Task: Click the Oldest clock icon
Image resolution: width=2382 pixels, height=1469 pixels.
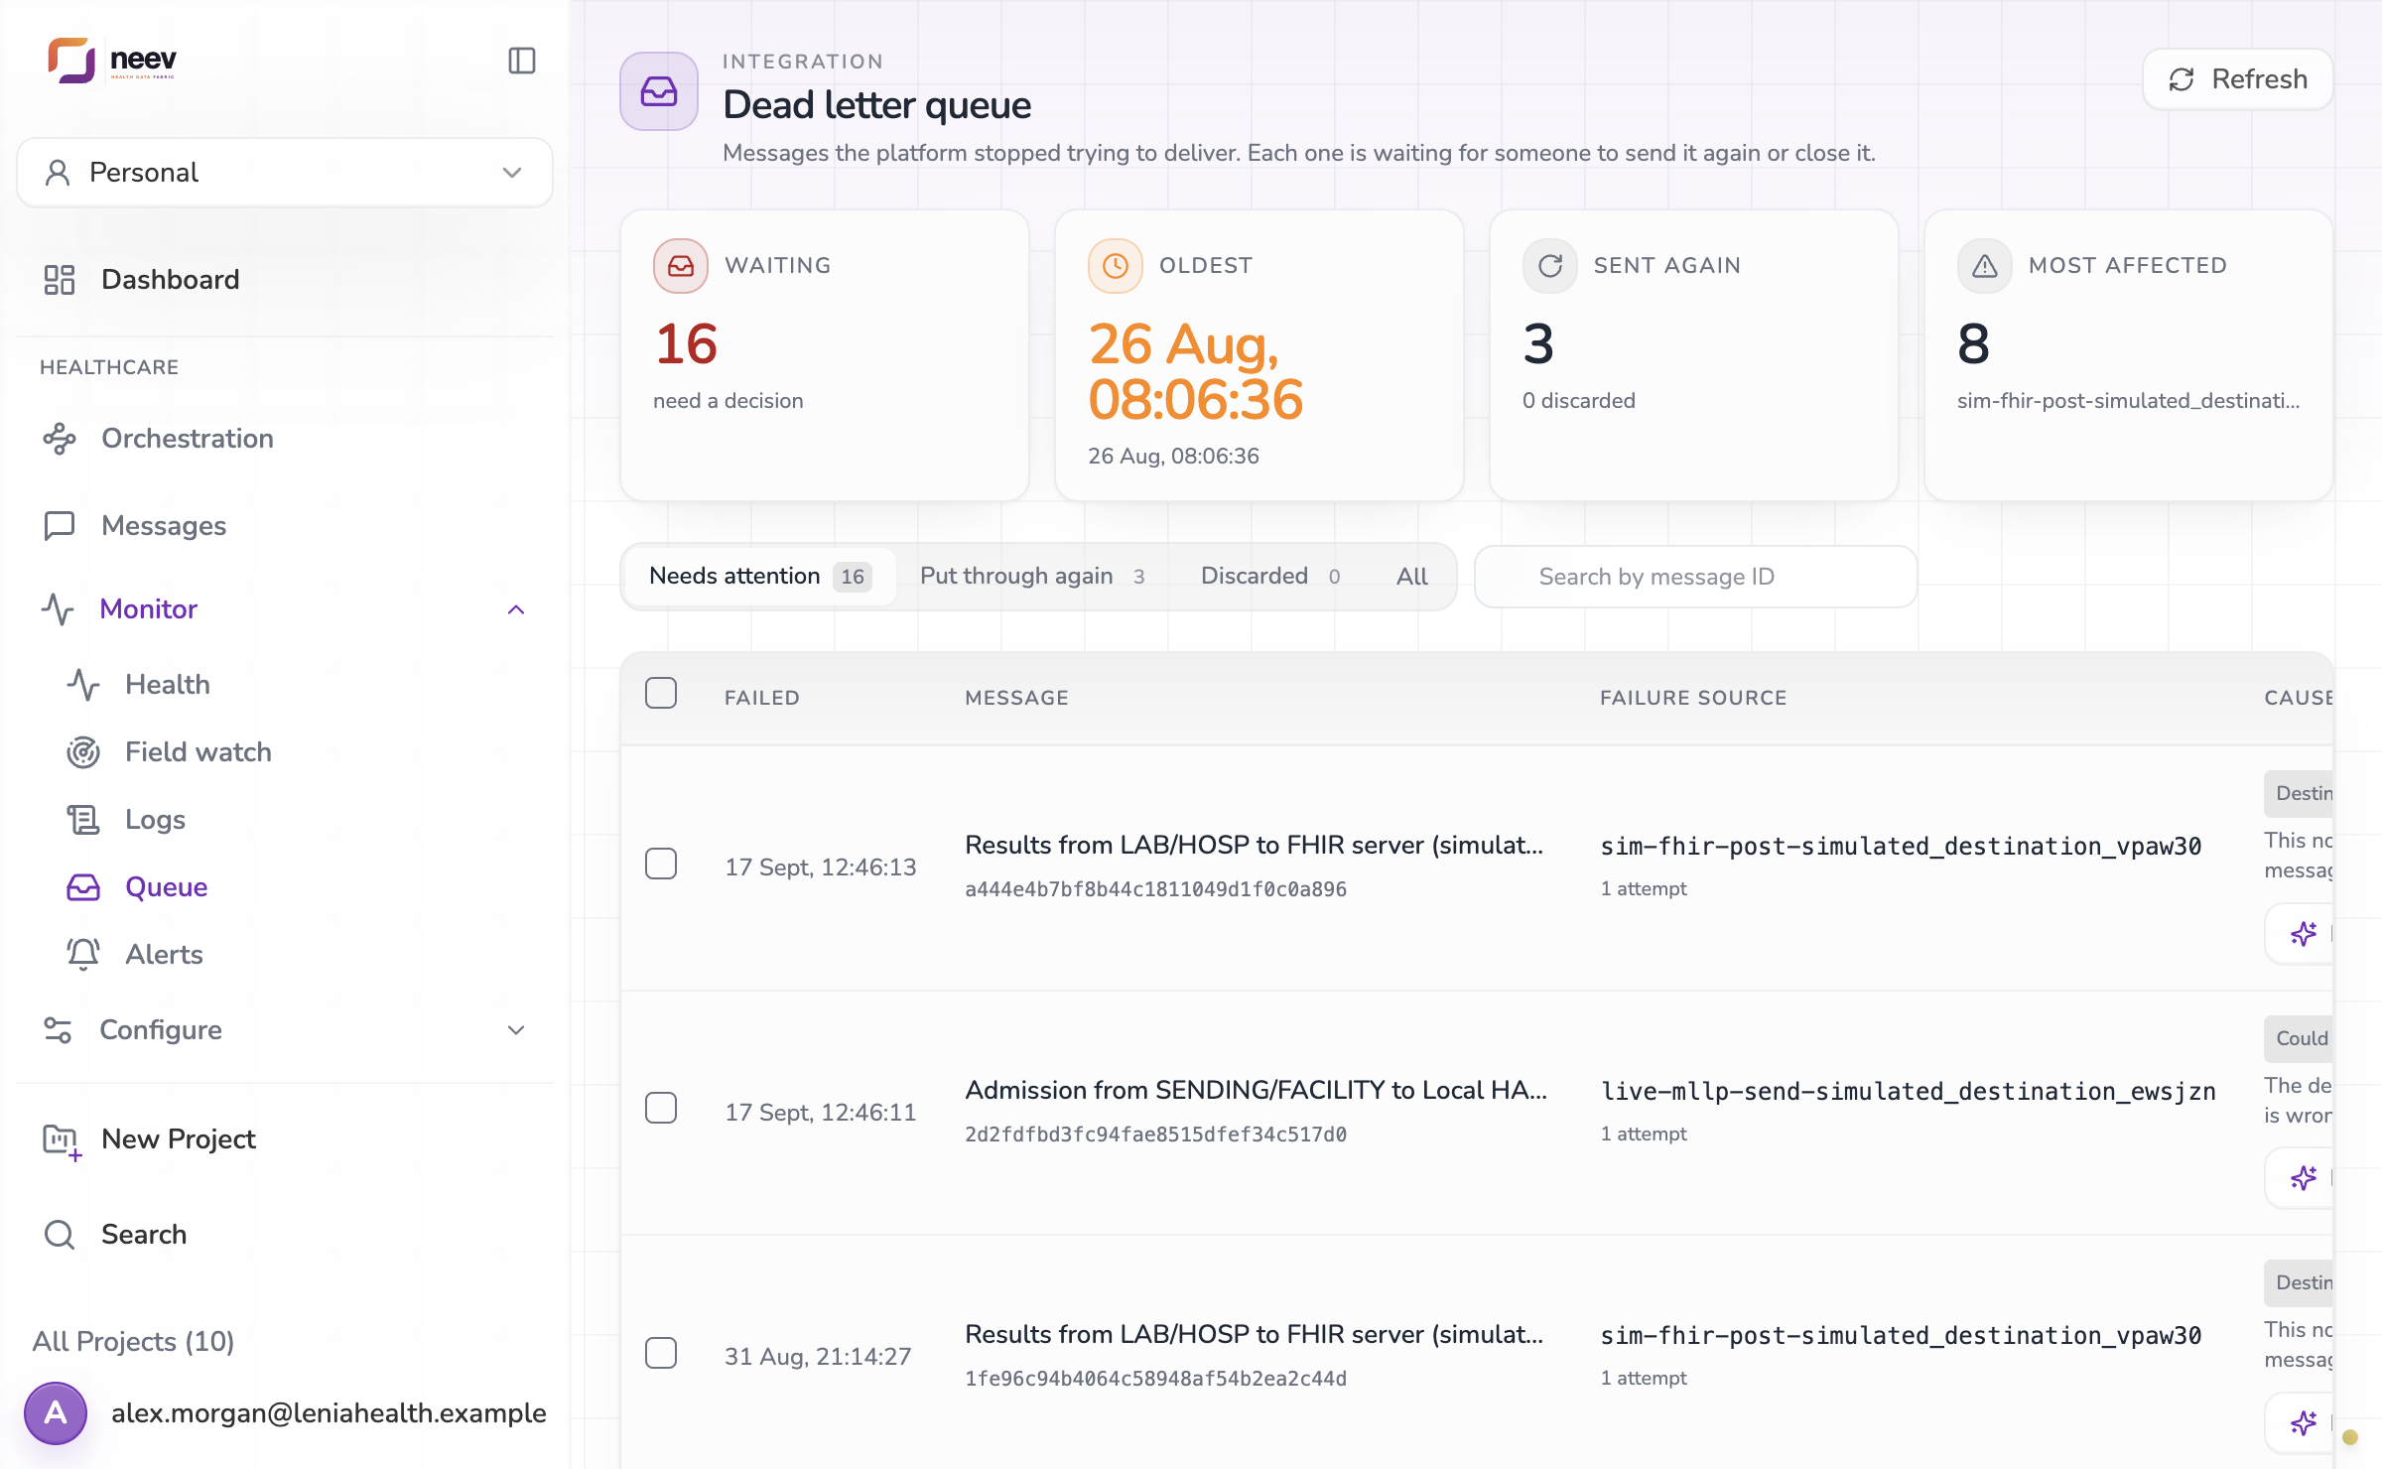Action: pos(1116,266)
